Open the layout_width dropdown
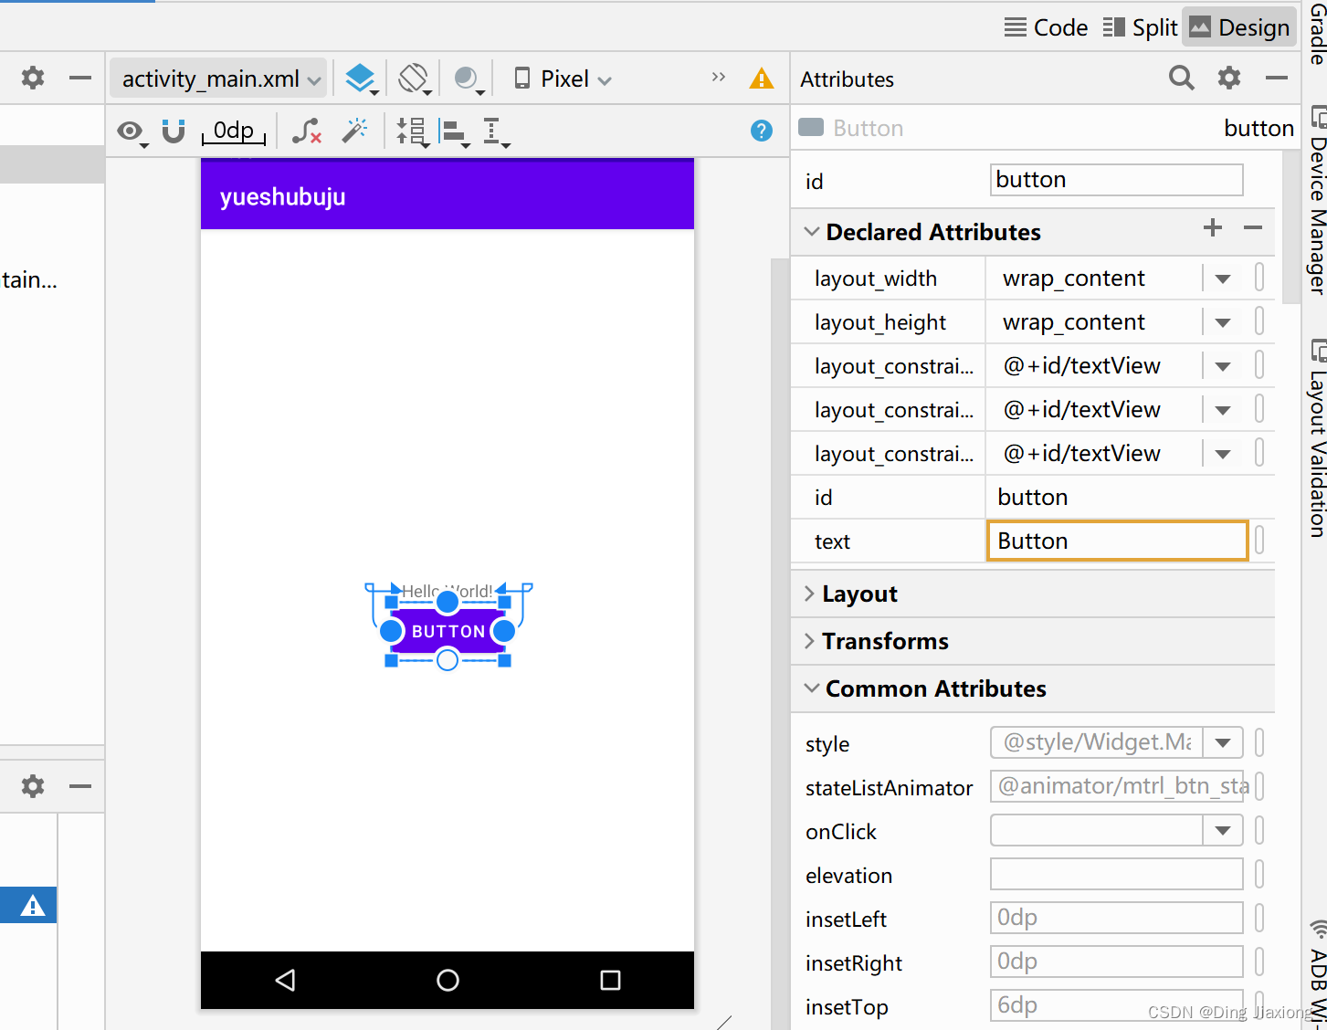This screenshot has width=1327, height=1030. (x=1222, y=278)
